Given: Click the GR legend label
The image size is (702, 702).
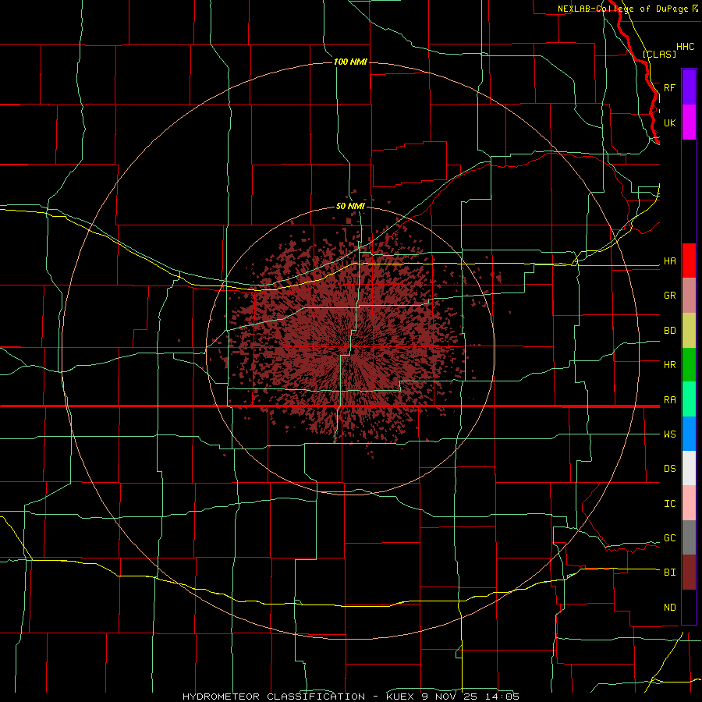Looking at the screenshot, I should coord(669,296).
